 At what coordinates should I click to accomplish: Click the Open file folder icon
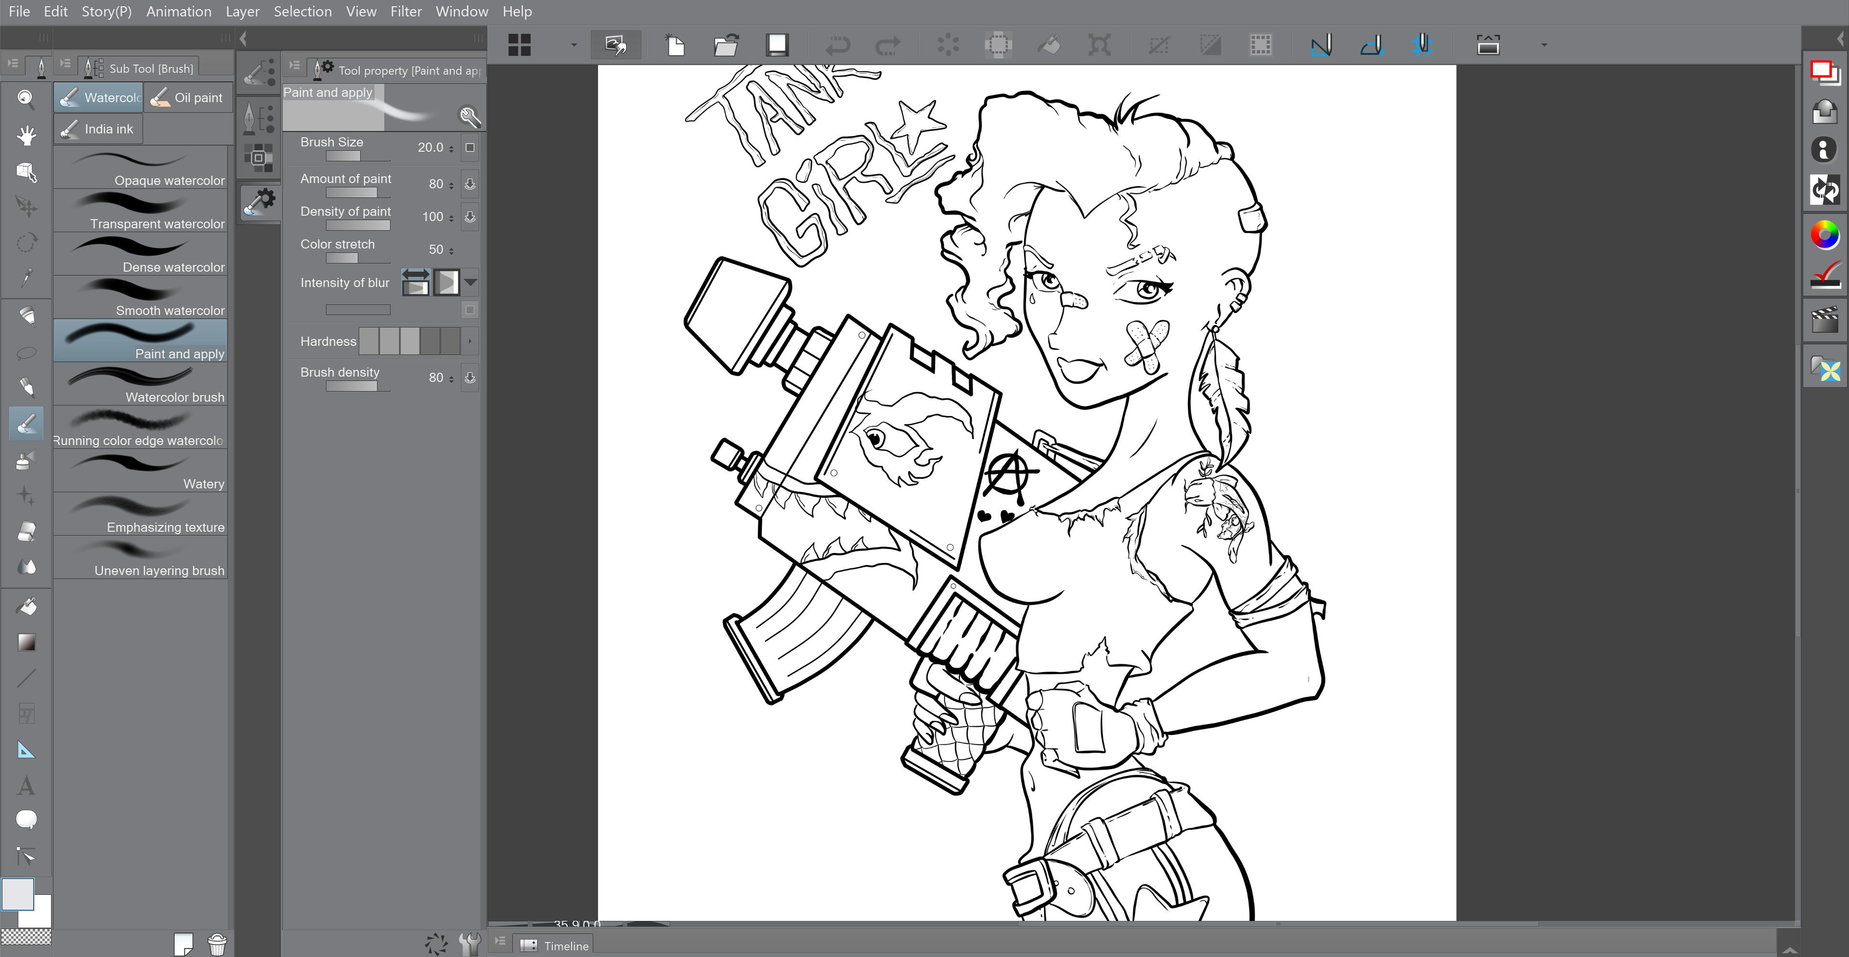(726, 45)
